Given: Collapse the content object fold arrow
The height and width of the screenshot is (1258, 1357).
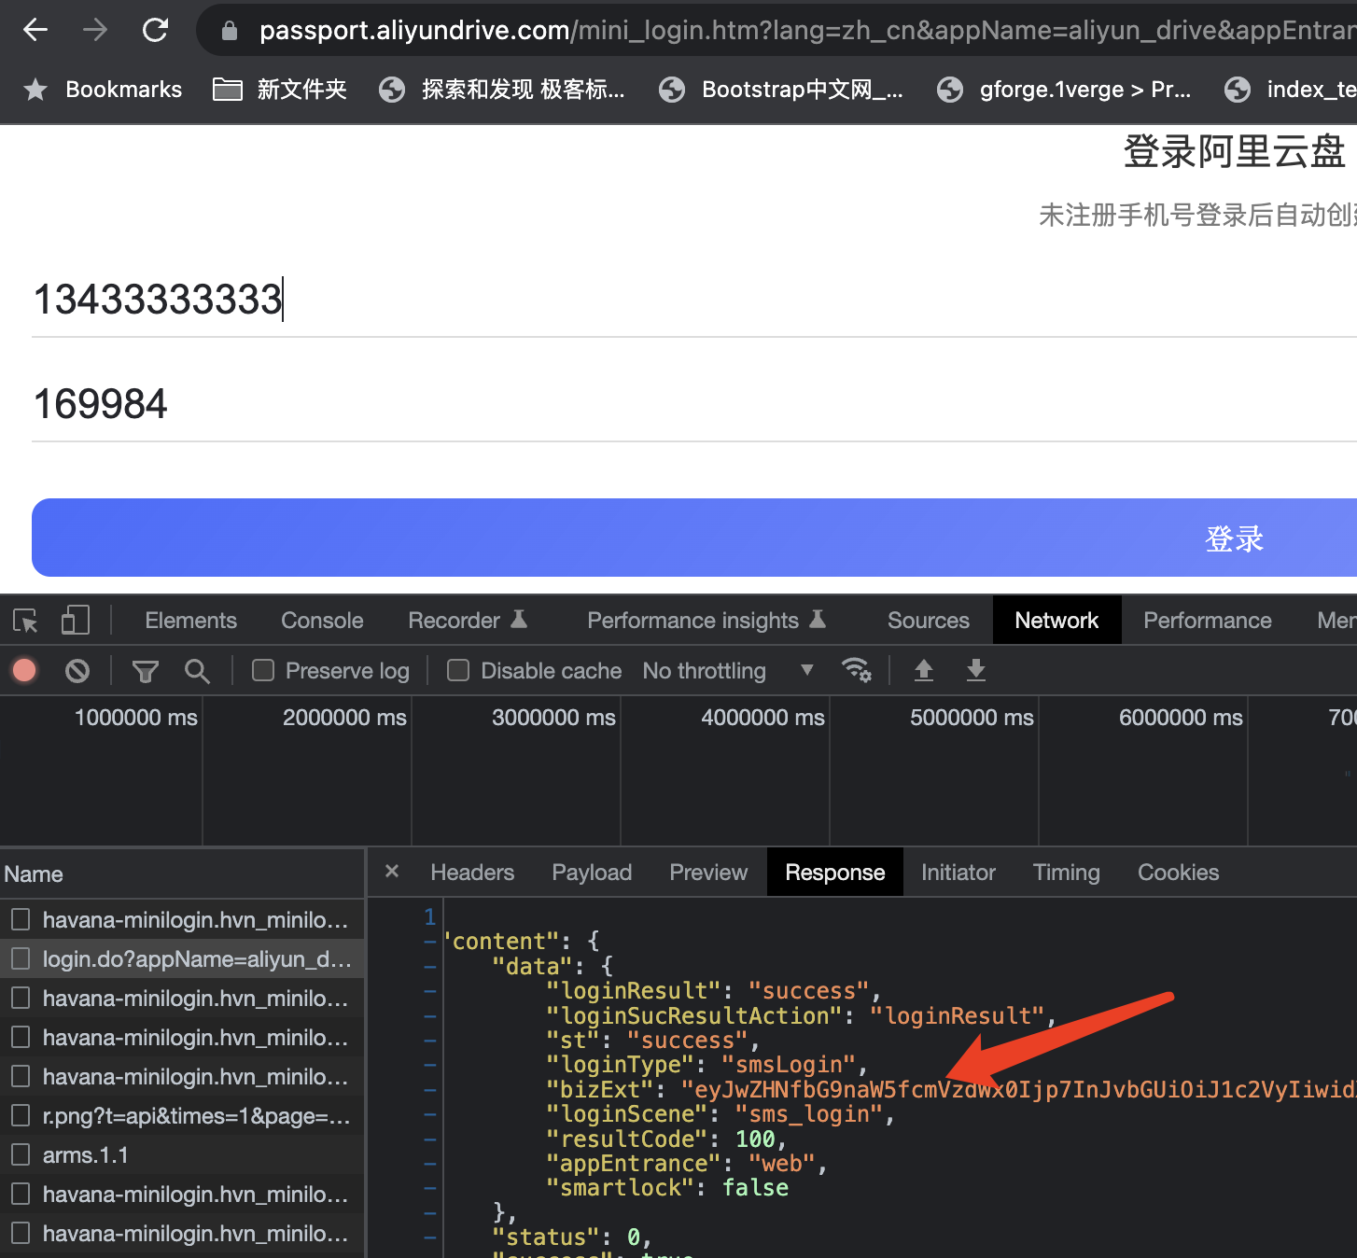Looking at the screenshot, I should (x=430, y=942).
